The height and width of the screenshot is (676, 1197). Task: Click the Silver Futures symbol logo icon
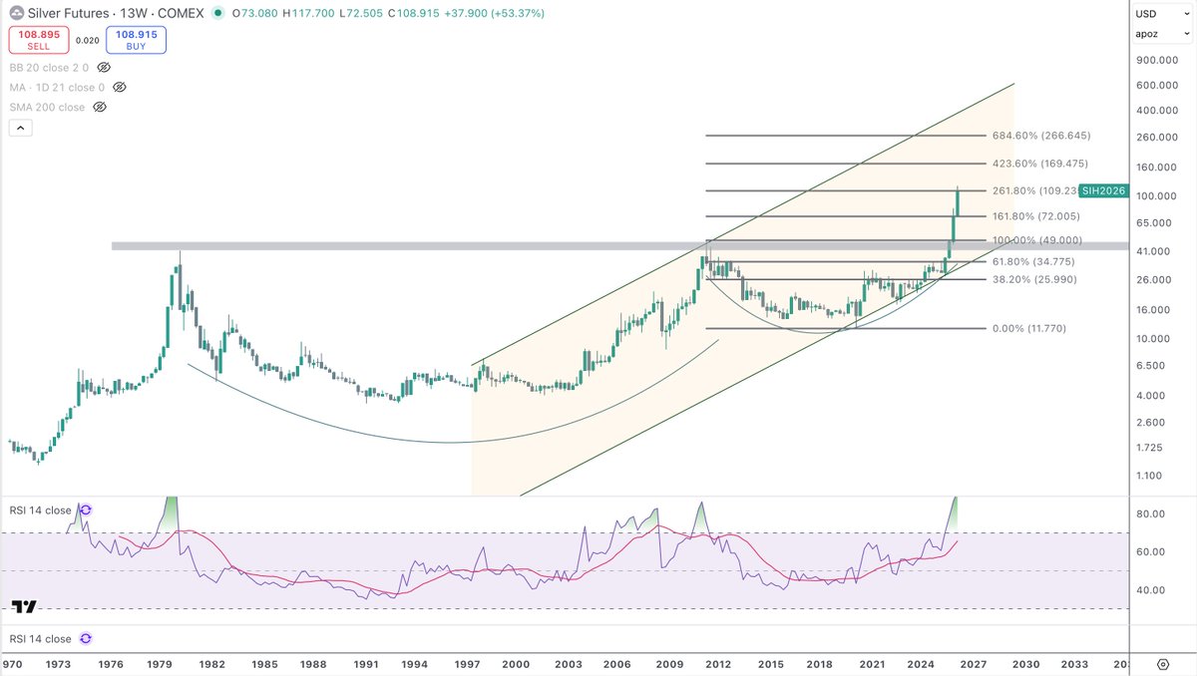pyautogui.click(x=18, y=14)
